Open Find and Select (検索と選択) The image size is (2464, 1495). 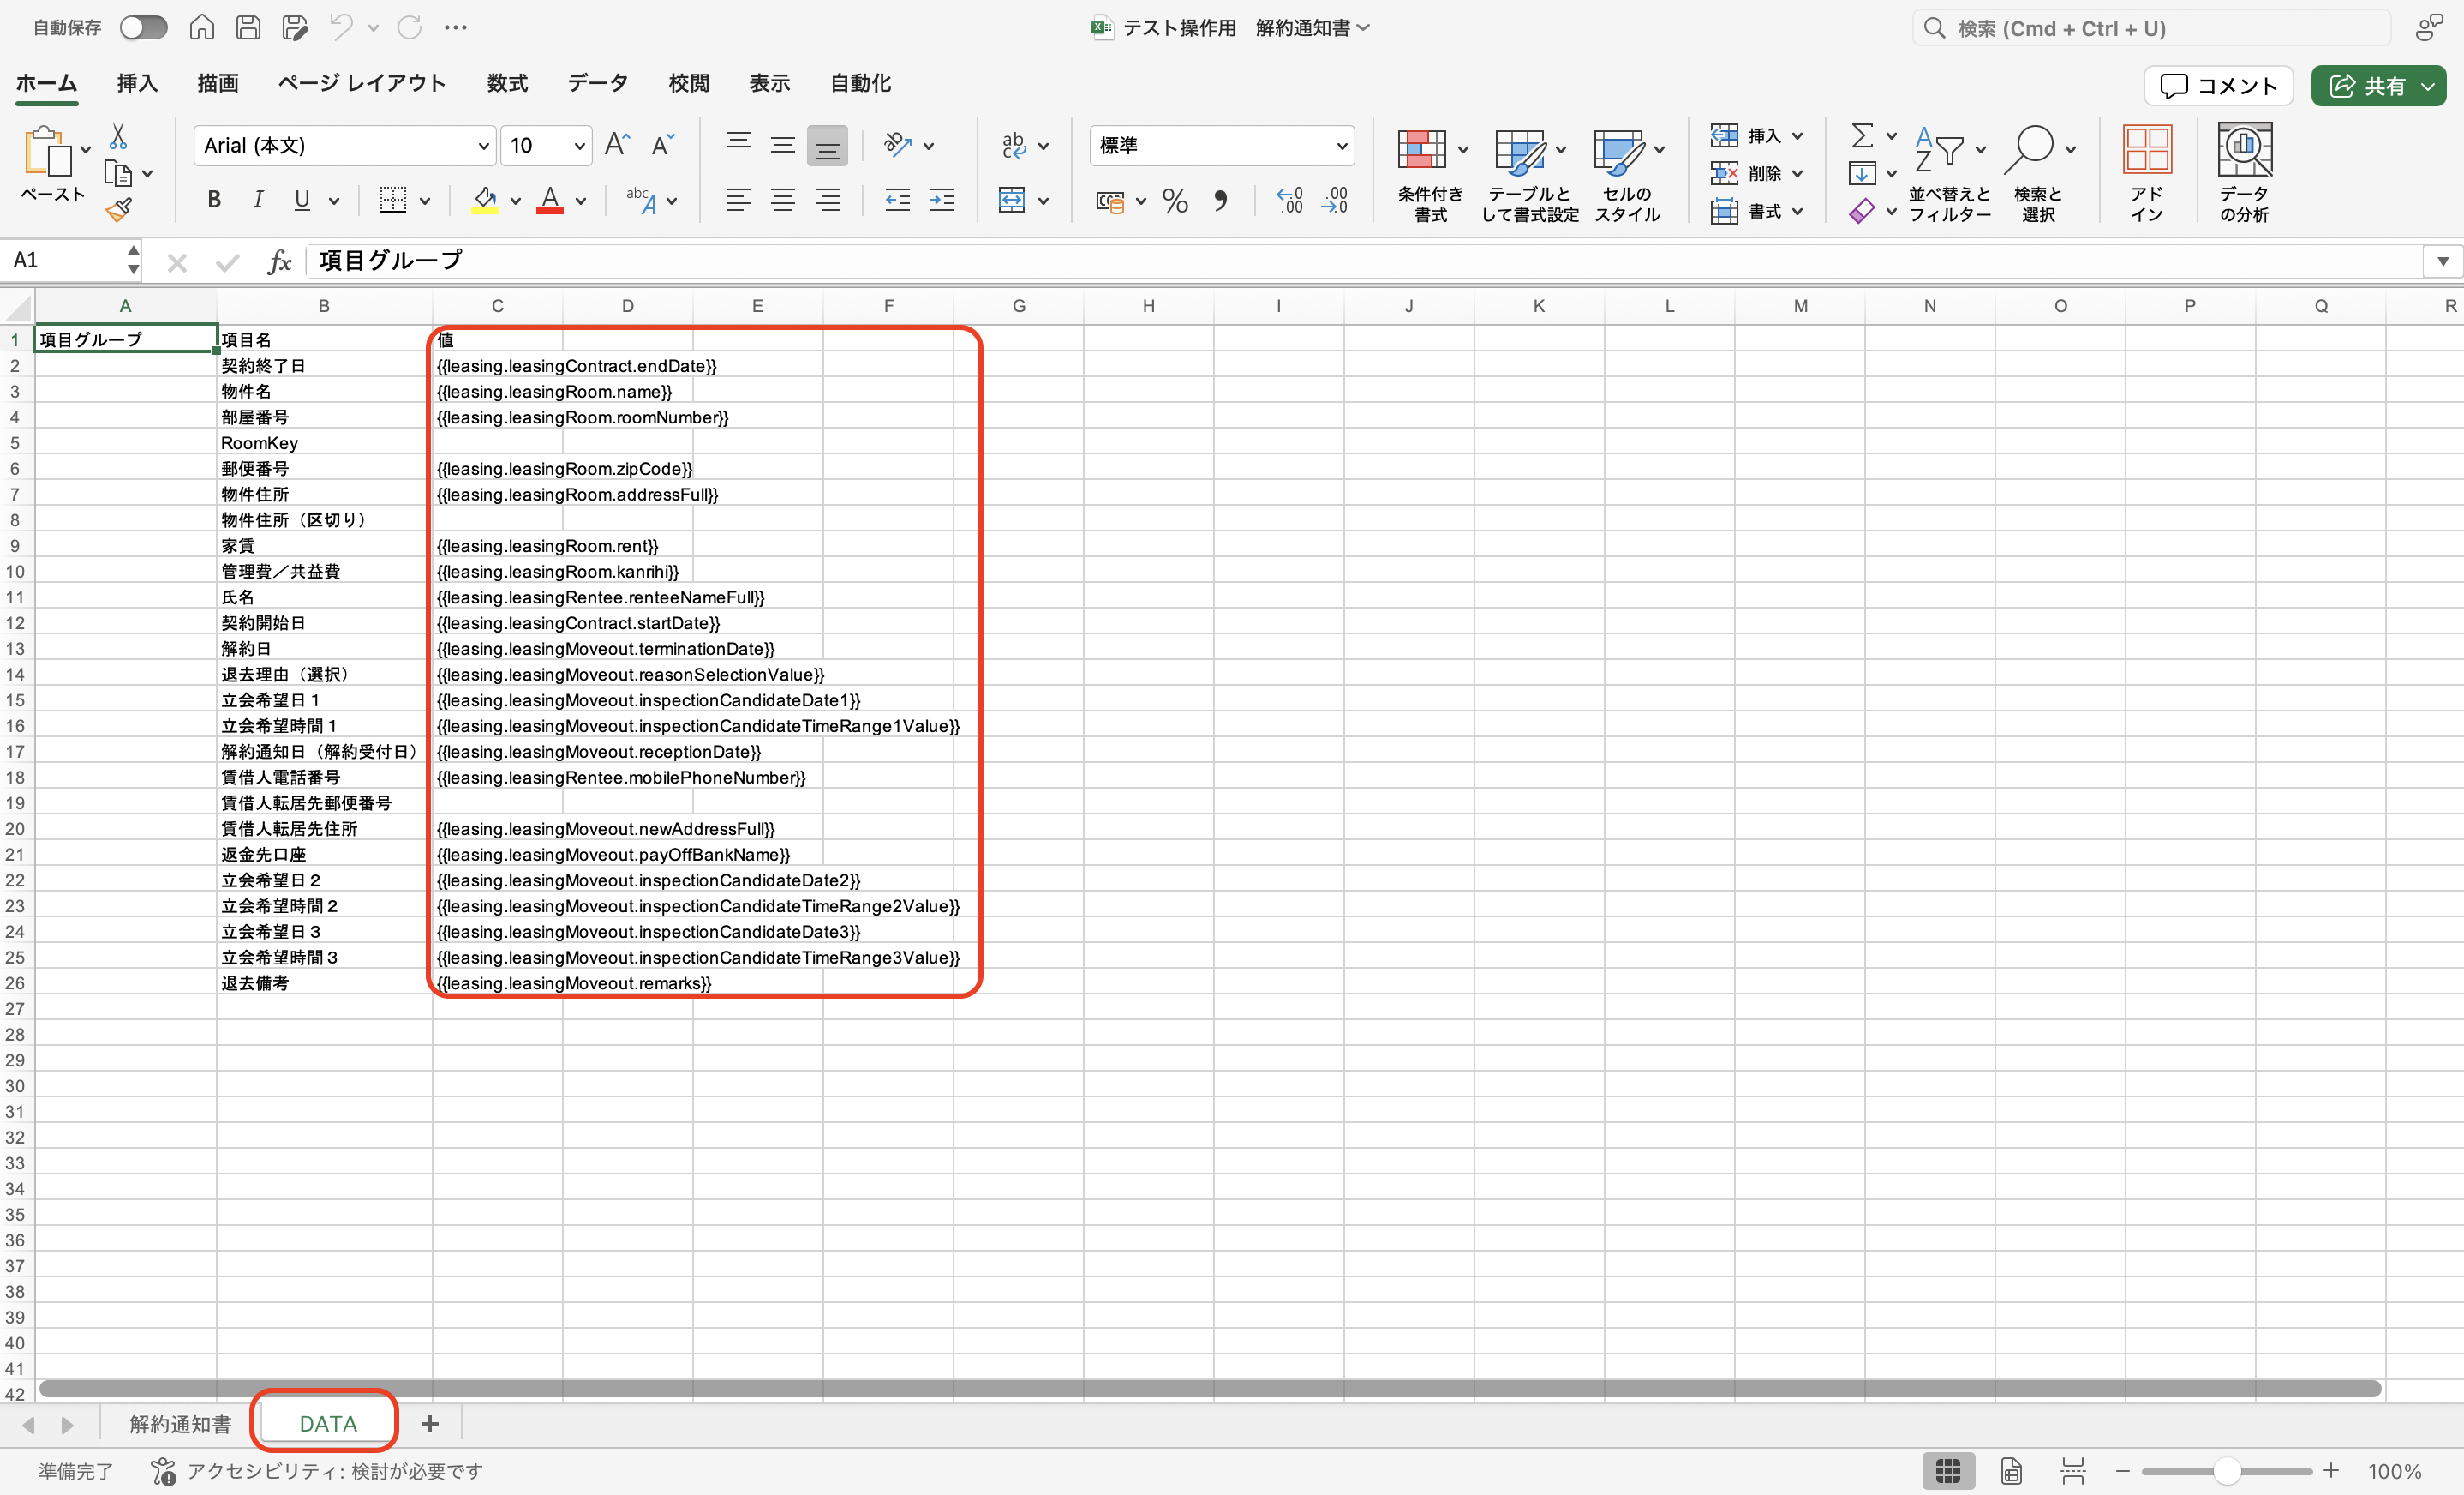(x=2037, y=173)
